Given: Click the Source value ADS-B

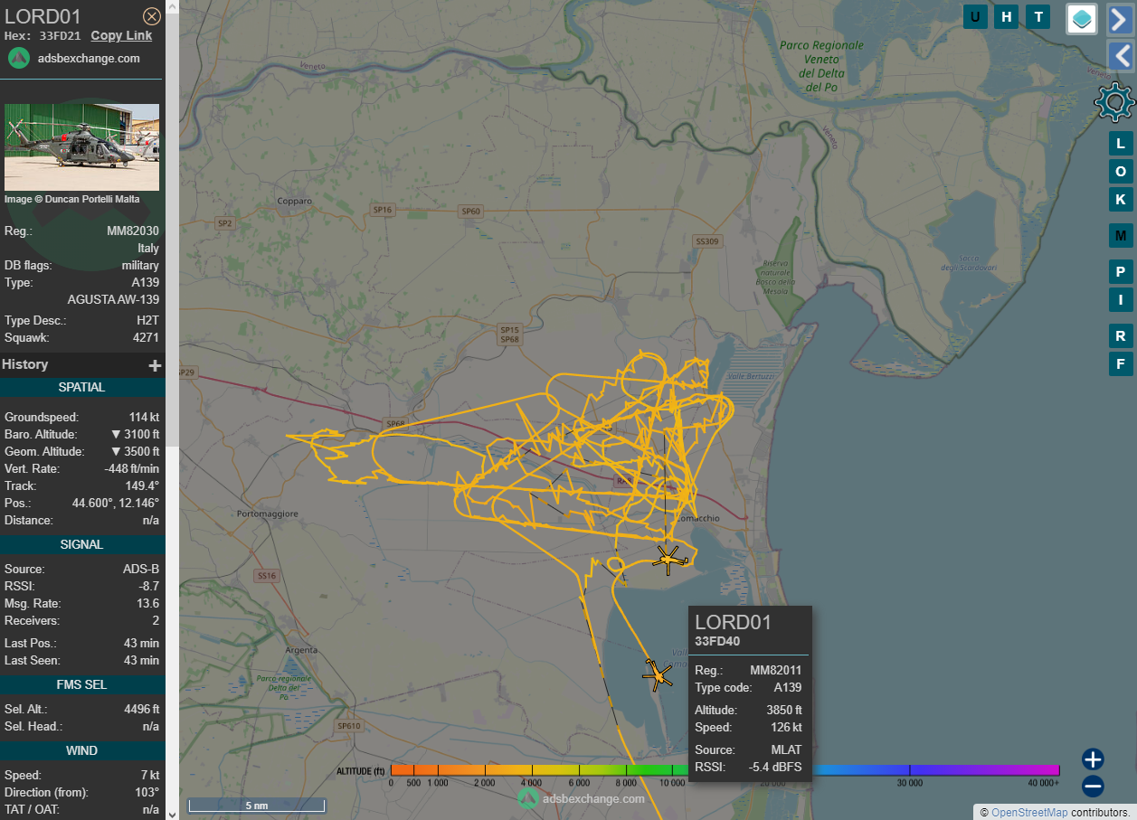Looking at the screenshot, I should (141, 570).
